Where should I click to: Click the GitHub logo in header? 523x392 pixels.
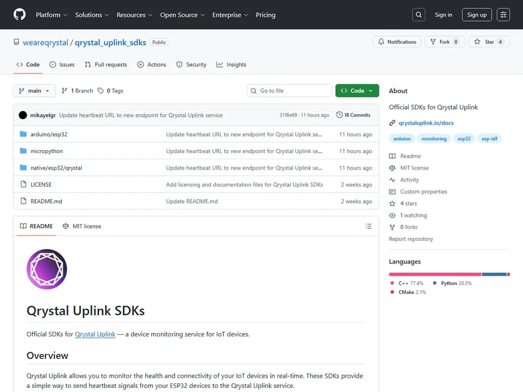[x=19, y=15]
